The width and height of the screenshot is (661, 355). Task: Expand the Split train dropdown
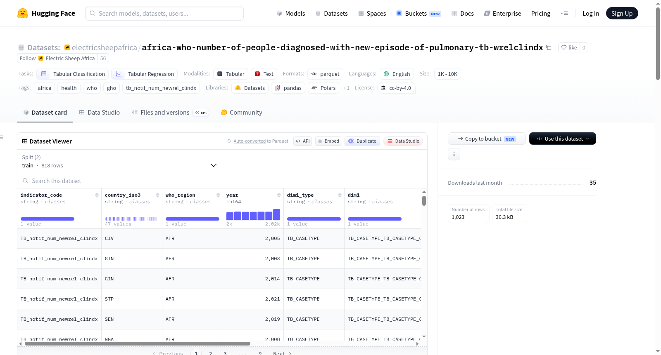coord(119,161)
